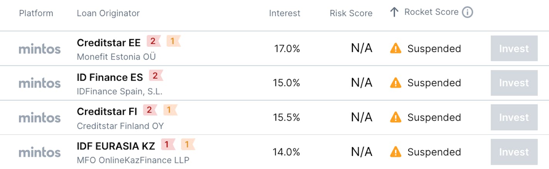
Task: Click the red flag 2 on ID Finance ES
Action: tap(156, 76)
